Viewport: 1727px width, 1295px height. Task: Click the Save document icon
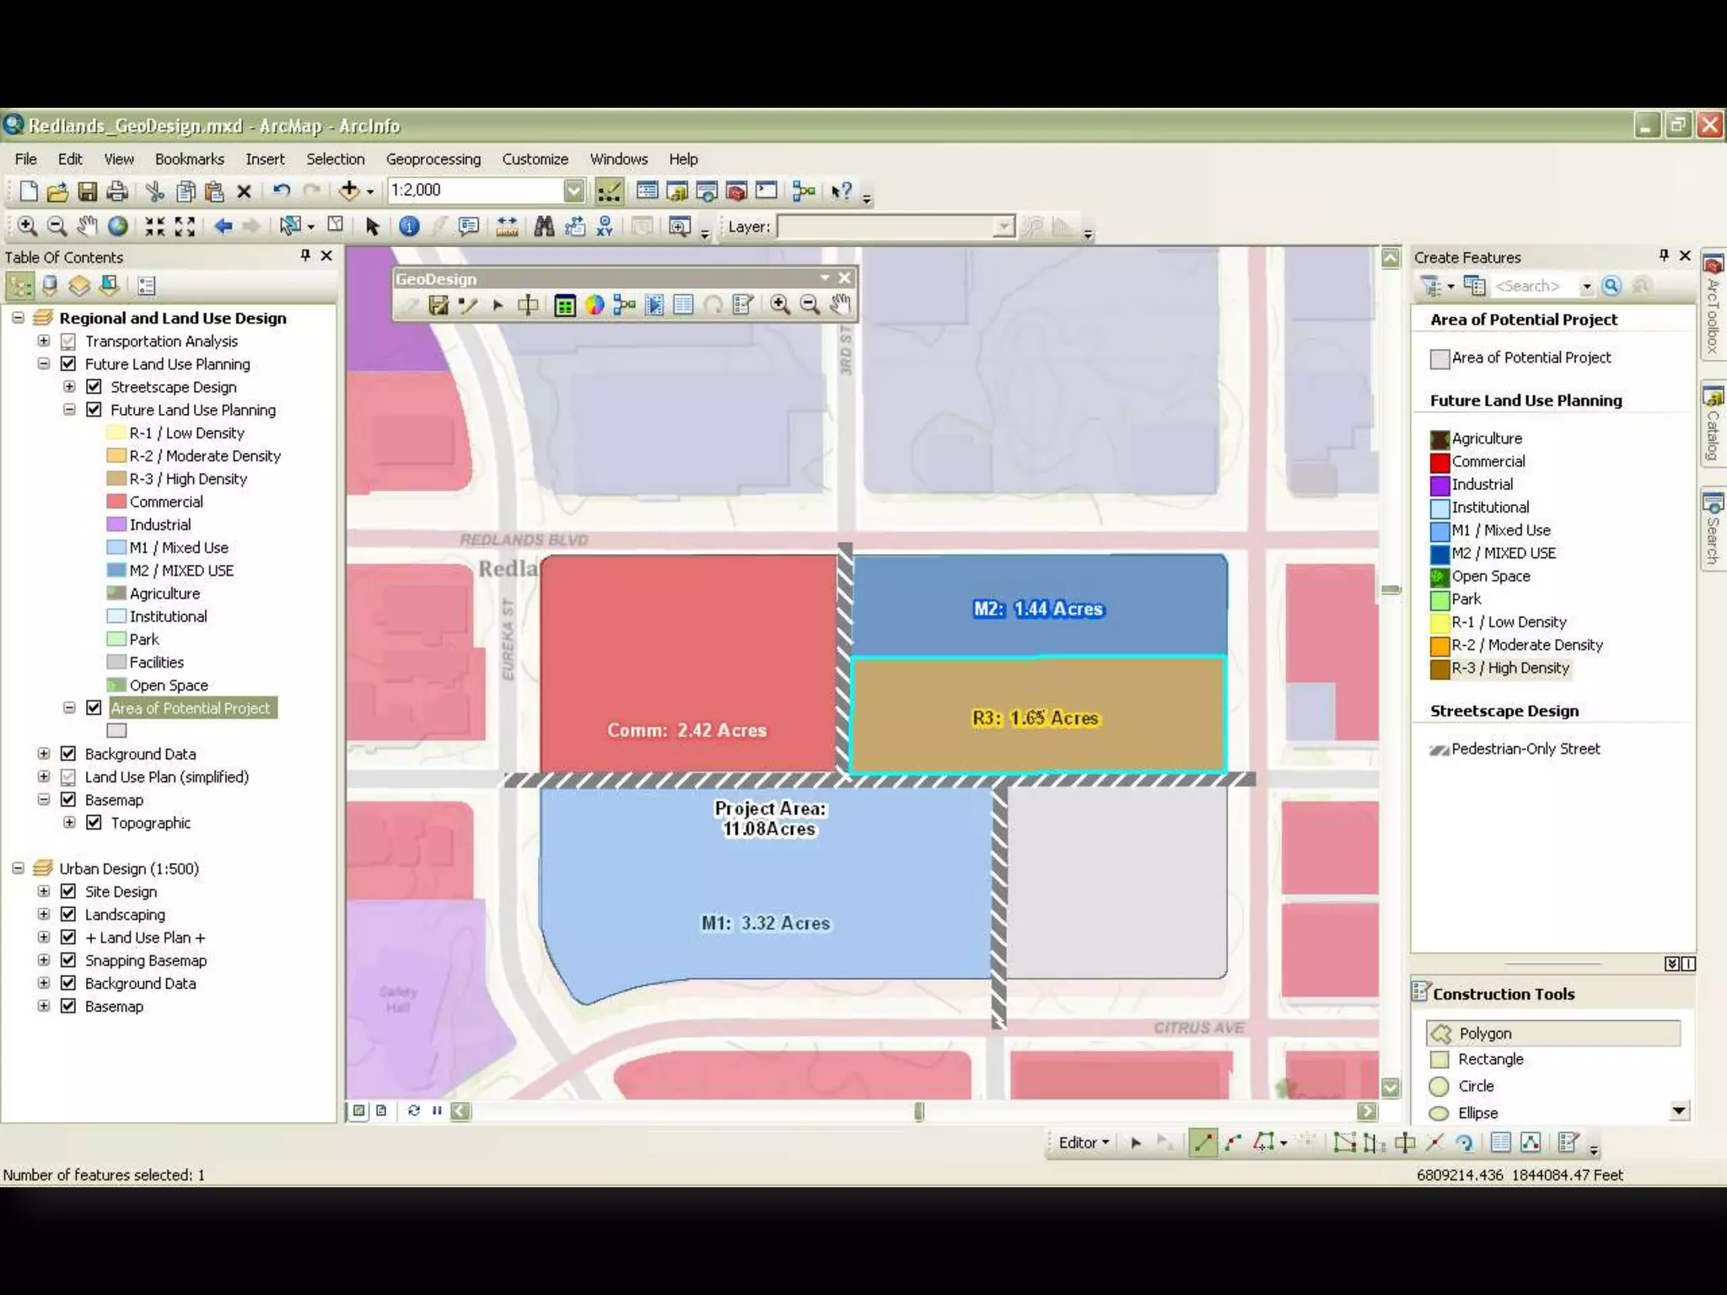(88, 191)
